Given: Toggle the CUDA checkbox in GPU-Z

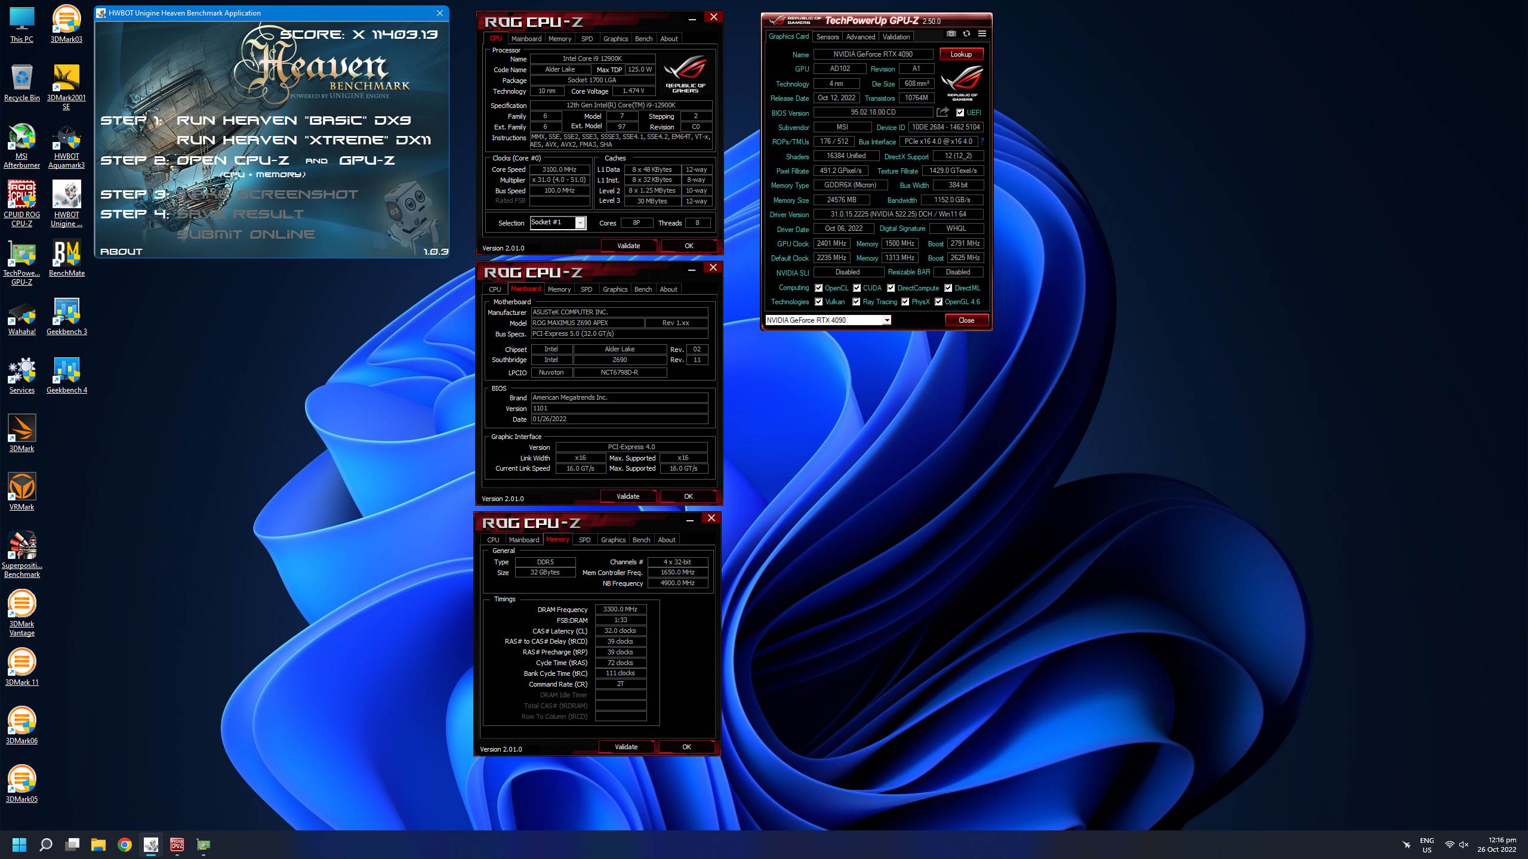Looking at the screenshot, I should pyautogui.click(x=857, y=288).
